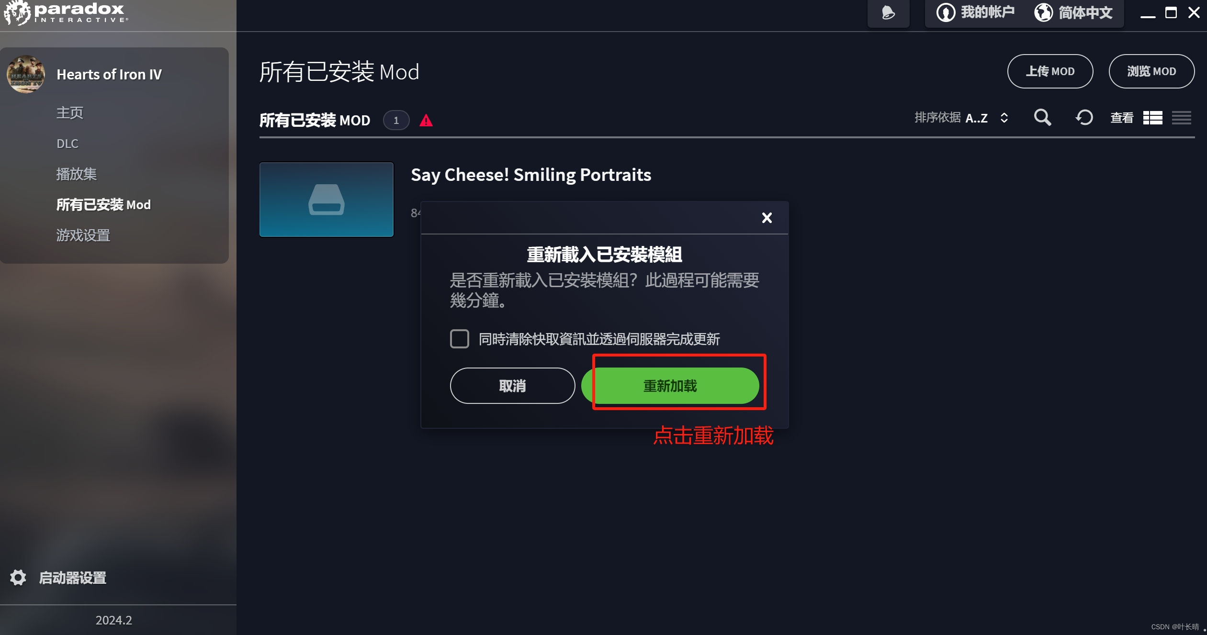This screenshot has height=635, width=1207.
Task: Expand launcher settings menu
Action: tap(73, 578)
